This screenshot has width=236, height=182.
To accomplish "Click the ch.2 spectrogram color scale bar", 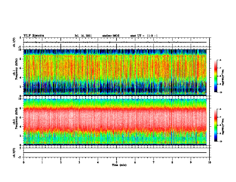I will [215, 125].
